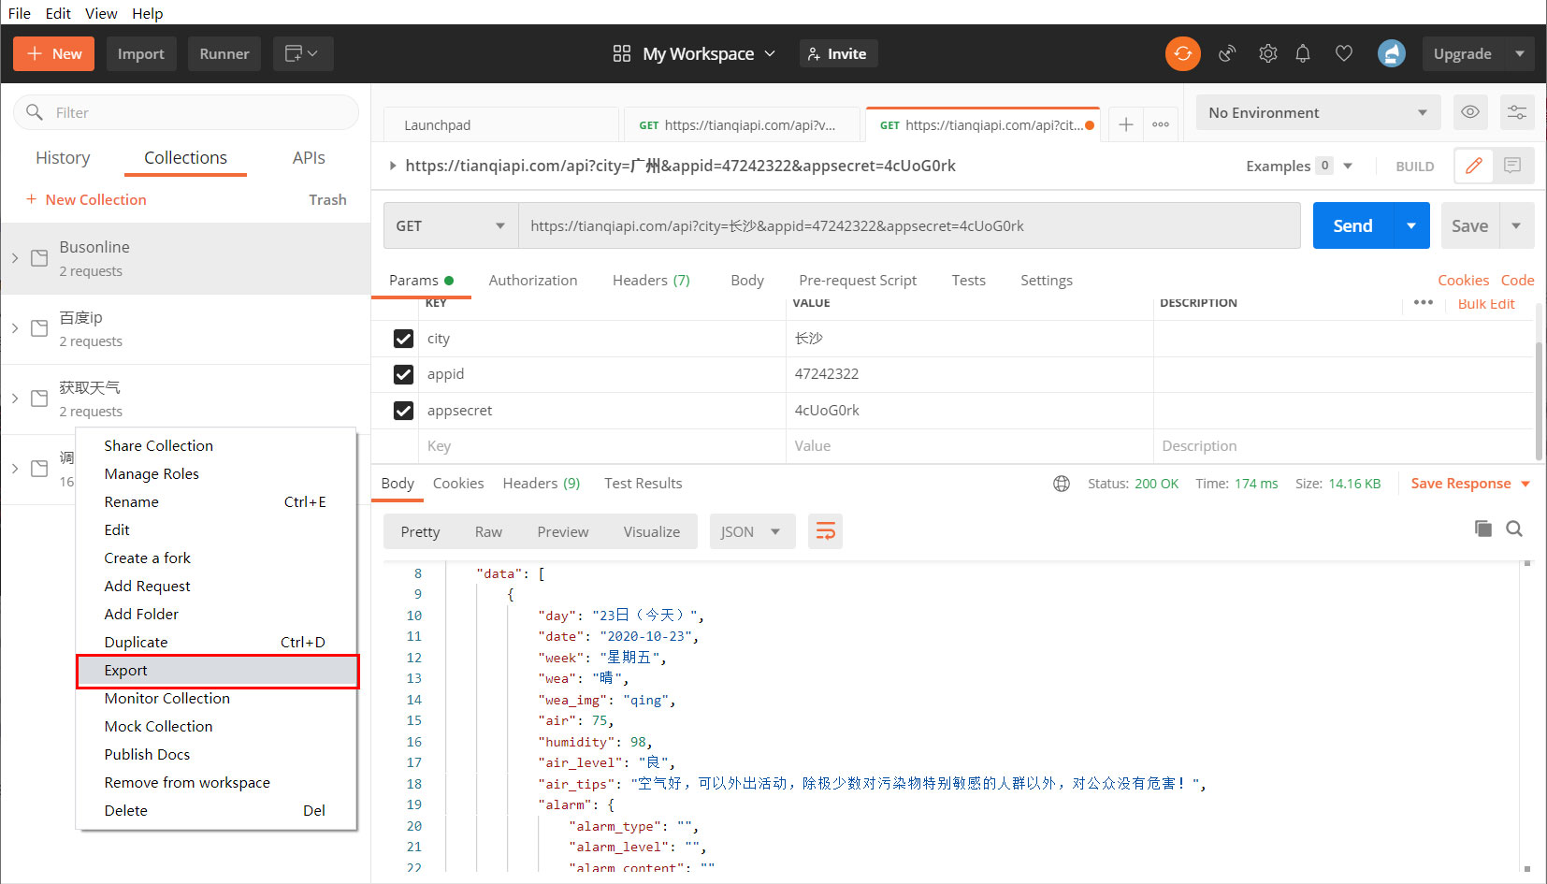
Task: Expand the request title triangle
Action: tap(393, 166)
